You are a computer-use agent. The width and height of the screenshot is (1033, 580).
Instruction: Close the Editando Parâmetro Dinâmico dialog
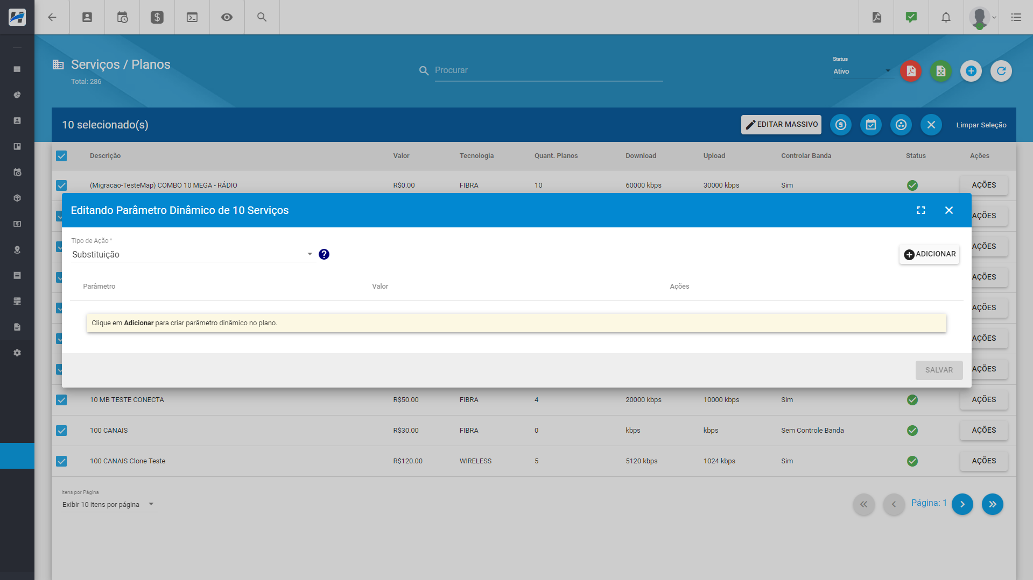click(x=949, y=210)
